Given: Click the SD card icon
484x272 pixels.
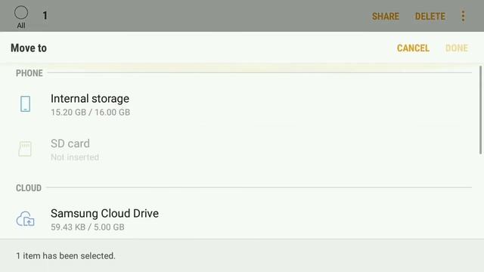Looking at the screenshot, I should pyautogui.click(x=25, y=149).
